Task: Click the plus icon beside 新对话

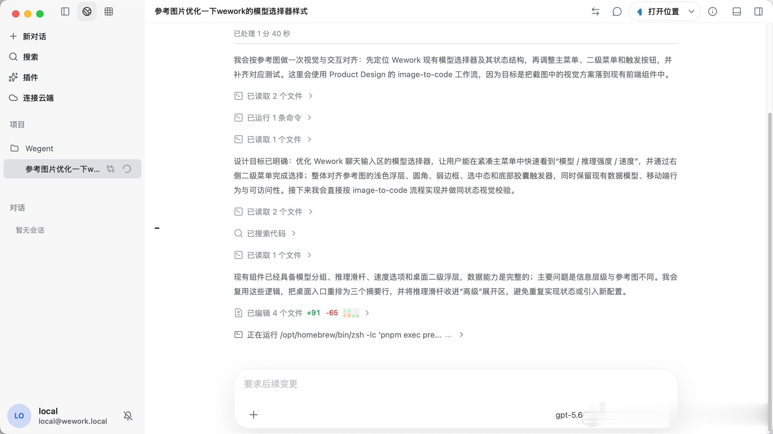Action: point(13,36)
